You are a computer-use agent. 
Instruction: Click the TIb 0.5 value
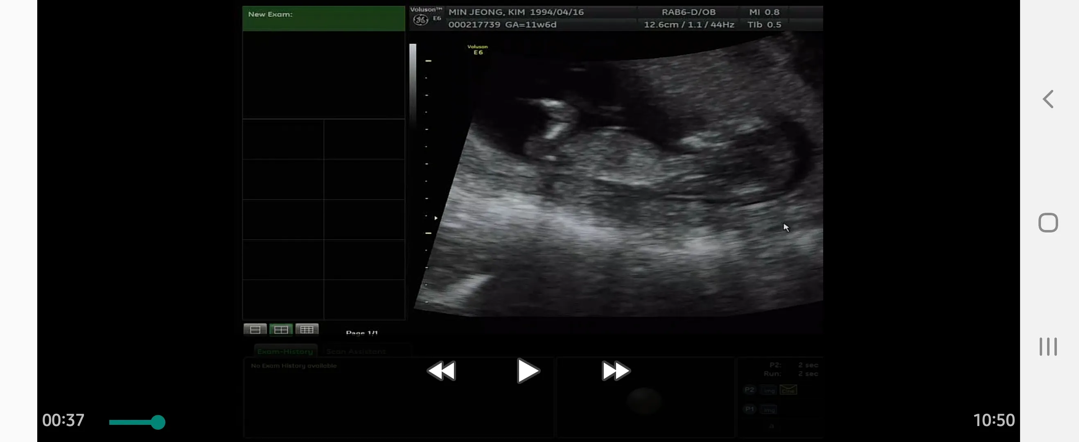tap(764, 25)
